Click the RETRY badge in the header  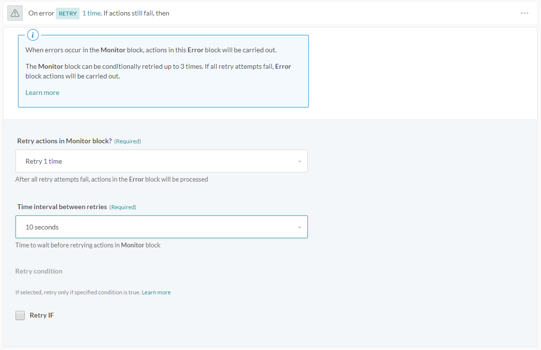click(x=67, y=14)
